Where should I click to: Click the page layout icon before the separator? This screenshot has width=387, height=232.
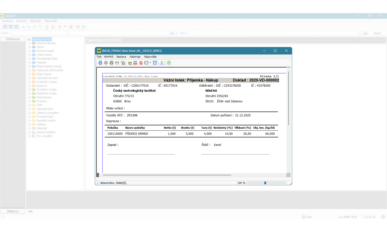coord(123,63)
